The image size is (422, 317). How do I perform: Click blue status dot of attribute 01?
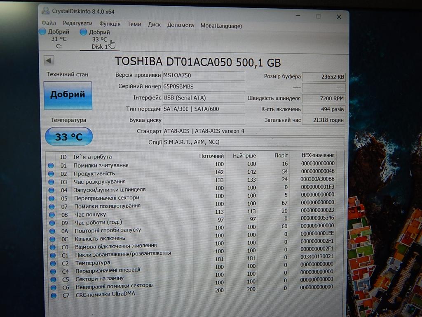point(51,166)
